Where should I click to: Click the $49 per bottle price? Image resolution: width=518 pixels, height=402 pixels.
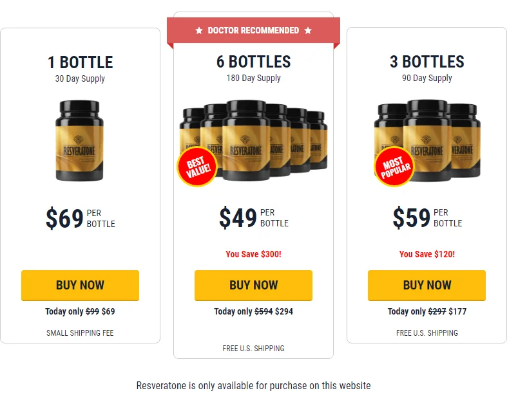point(254,217)
